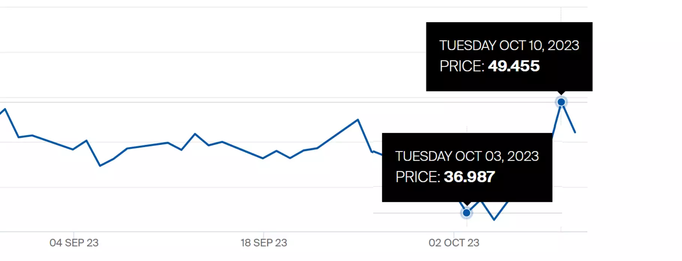Click the final right endpoint of the price line

[x=575, y=132]
